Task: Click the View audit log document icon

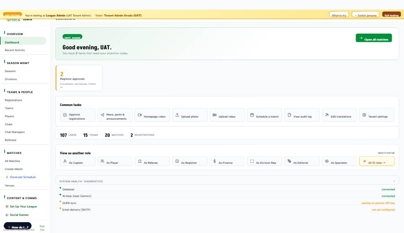Action: 289,115
